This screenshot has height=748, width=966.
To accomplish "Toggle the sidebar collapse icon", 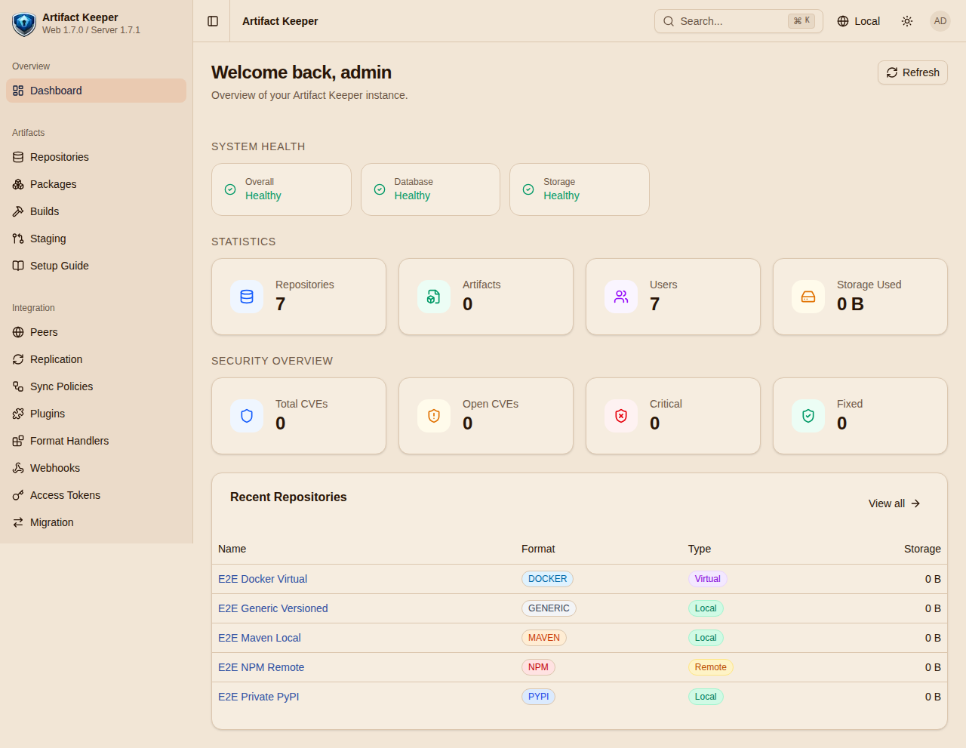I will [x=213, y=21].
